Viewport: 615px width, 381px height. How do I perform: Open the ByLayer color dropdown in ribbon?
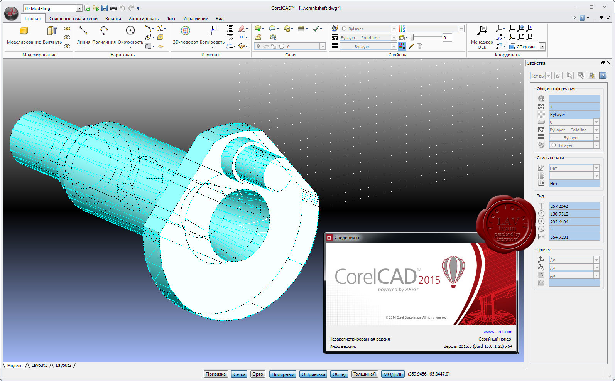click(394, 29)
